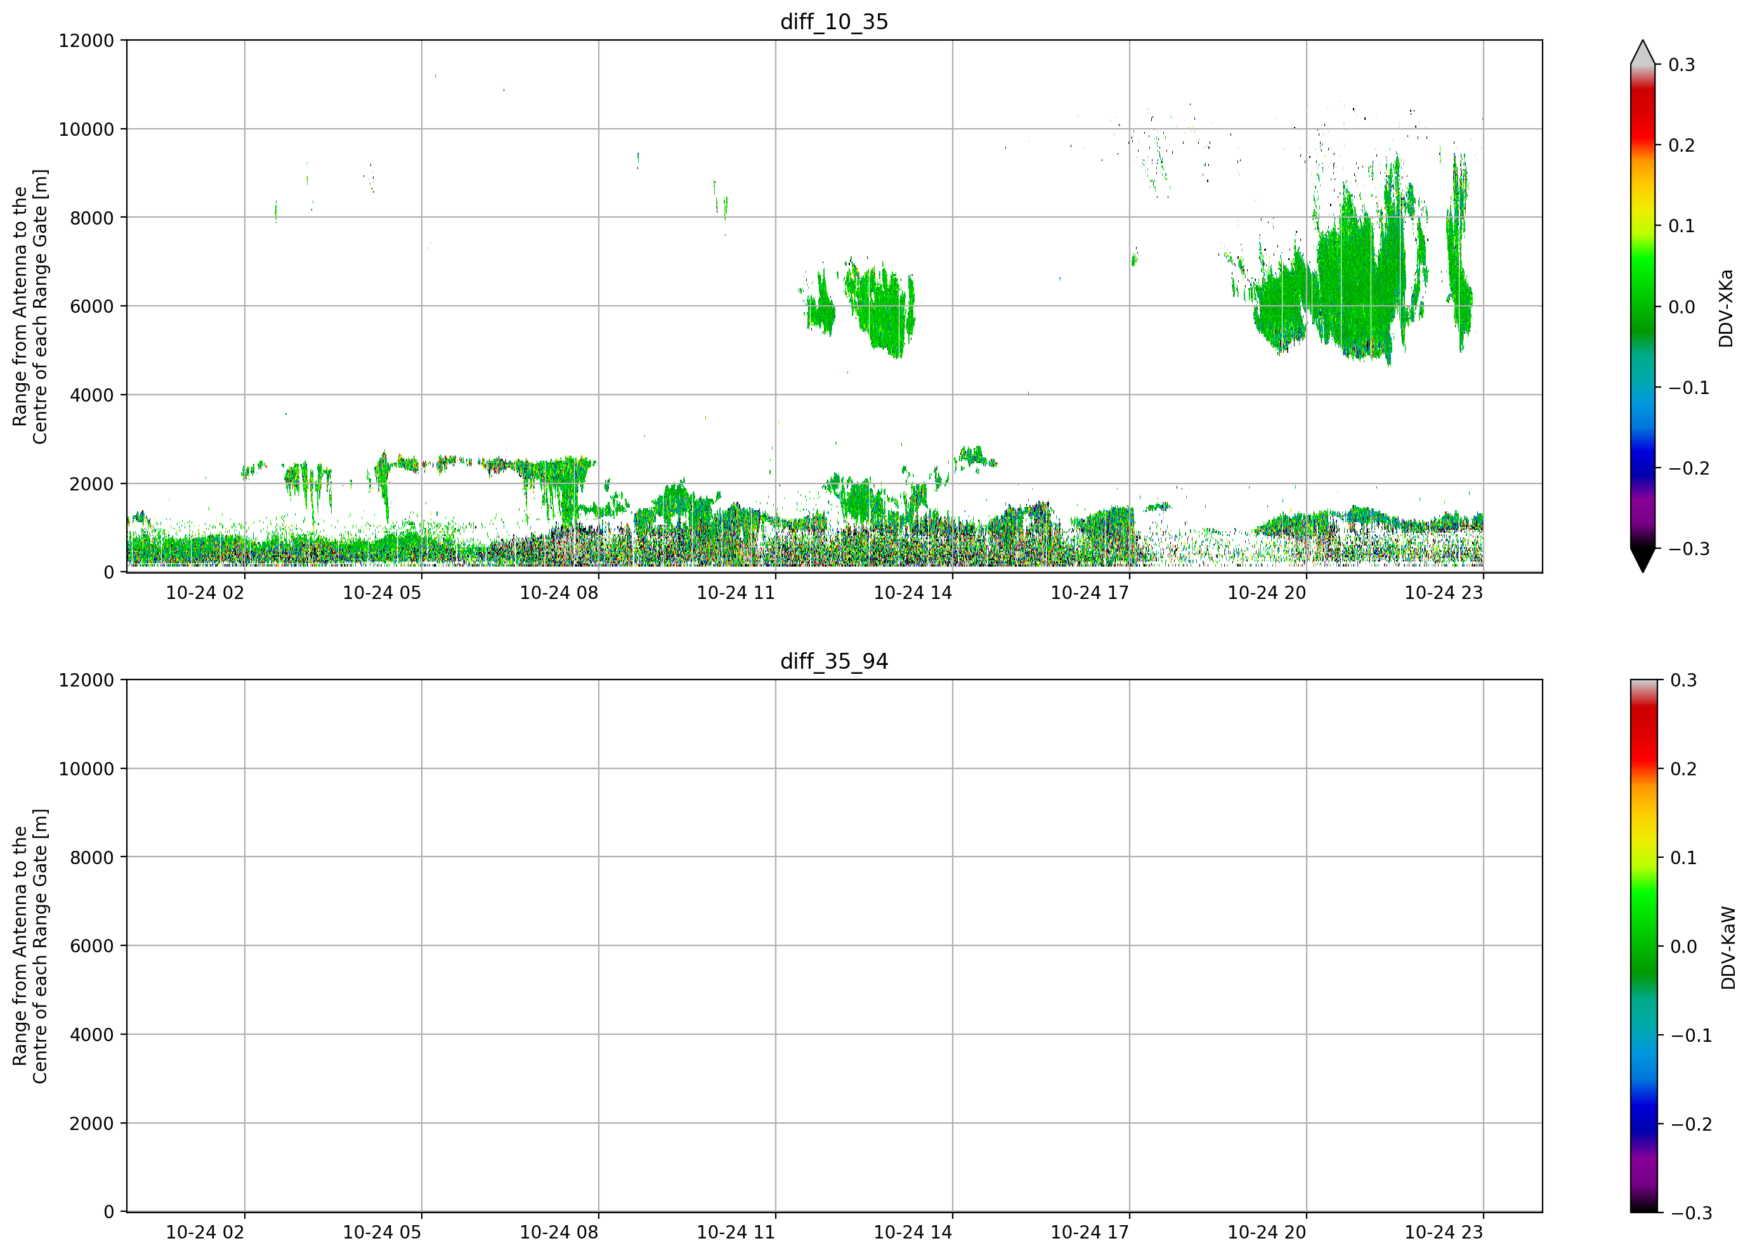Click the 0.2 tick on DDV-XKa colorbar
The width and height of the screenshot is (1750, 1255).
(1682, 145)
